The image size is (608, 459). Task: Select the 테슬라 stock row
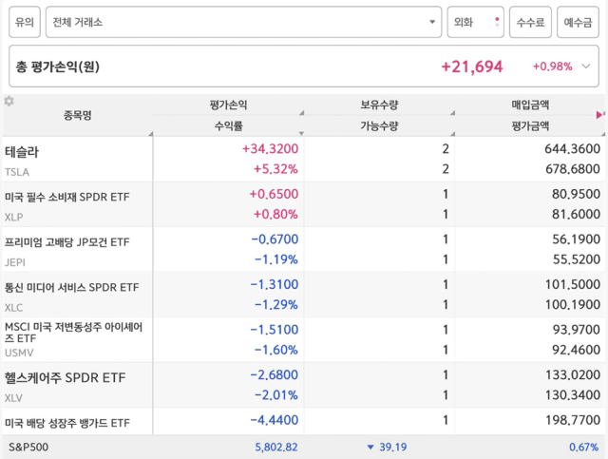pos(304,159)
